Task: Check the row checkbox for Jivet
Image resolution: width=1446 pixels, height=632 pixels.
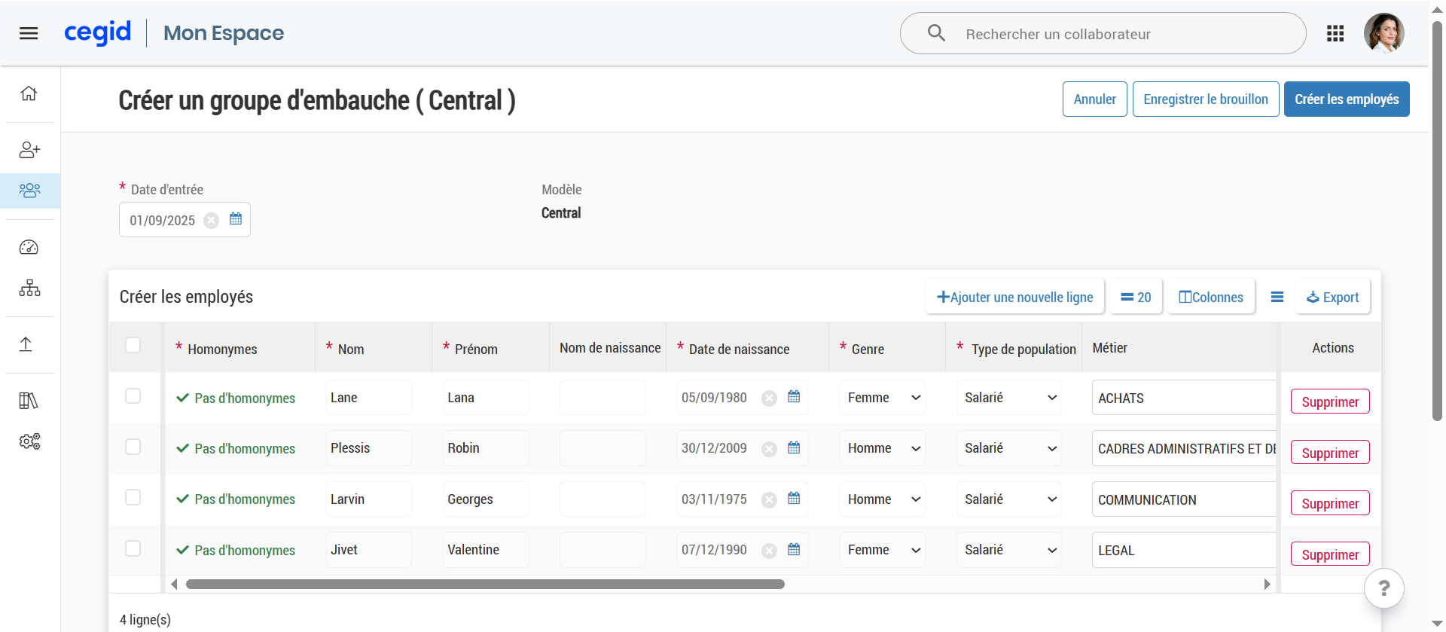Action: tap(133, 548)
